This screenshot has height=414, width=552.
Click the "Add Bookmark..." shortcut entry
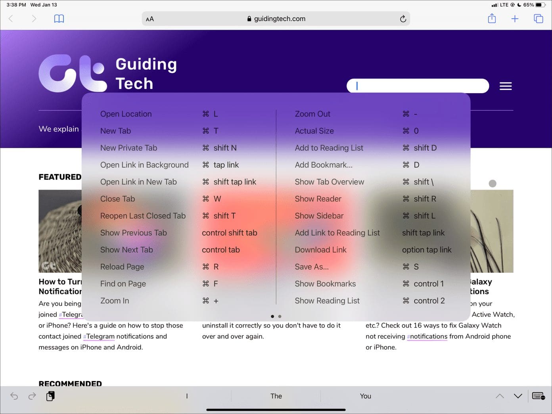pyautogui.click(x=324, y=165)
